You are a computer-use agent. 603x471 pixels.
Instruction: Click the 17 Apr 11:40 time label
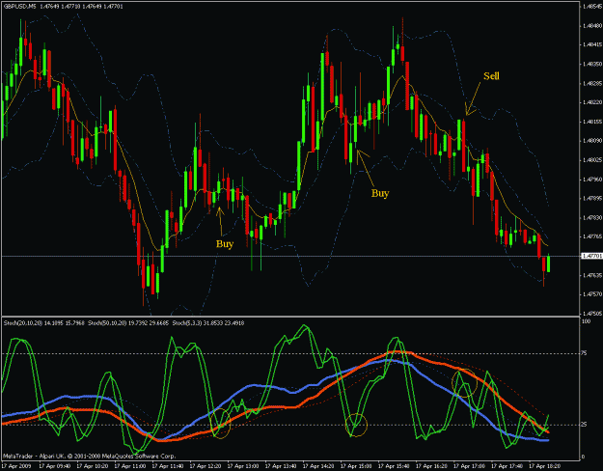coord(167,466)
